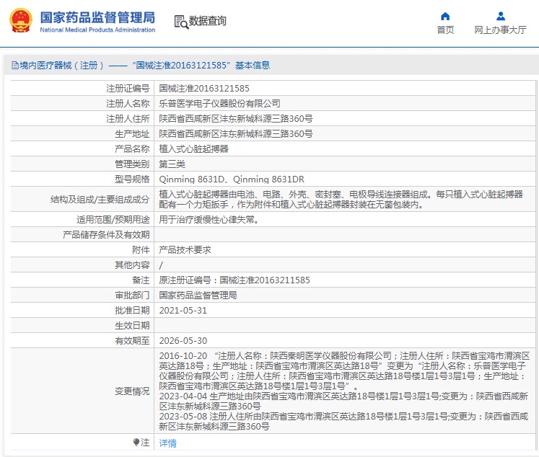Click the lightbulb icon next to 注
The image size is (539, 457).
coord(136,443)
